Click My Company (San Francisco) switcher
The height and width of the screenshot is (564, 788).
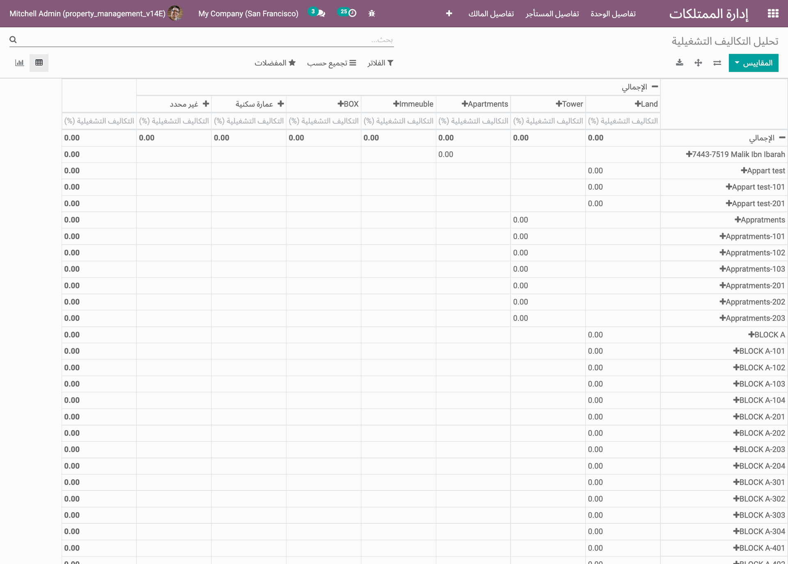click(248, 14)
